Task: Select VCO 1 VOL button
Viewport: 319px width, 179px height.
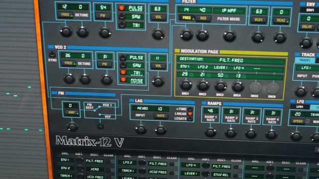Action: [x=158, y=17]
